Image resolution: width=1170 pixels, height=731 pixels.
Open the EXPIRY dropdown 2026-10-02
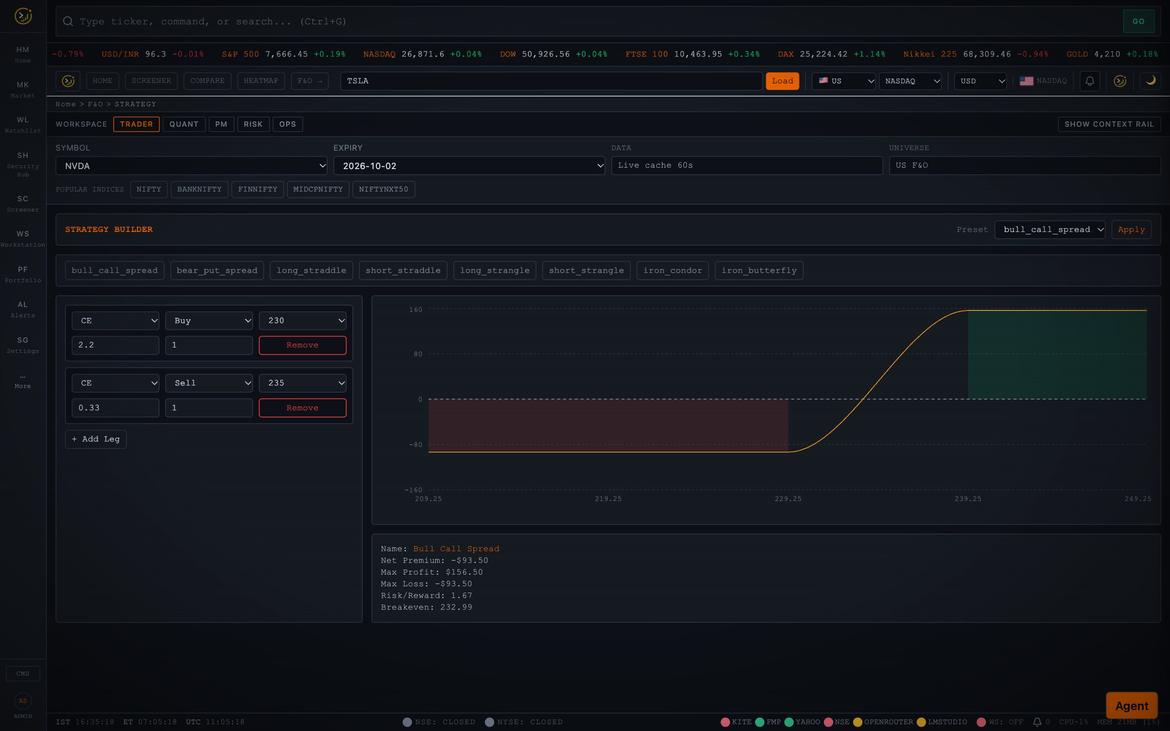(x=469, y=166)
